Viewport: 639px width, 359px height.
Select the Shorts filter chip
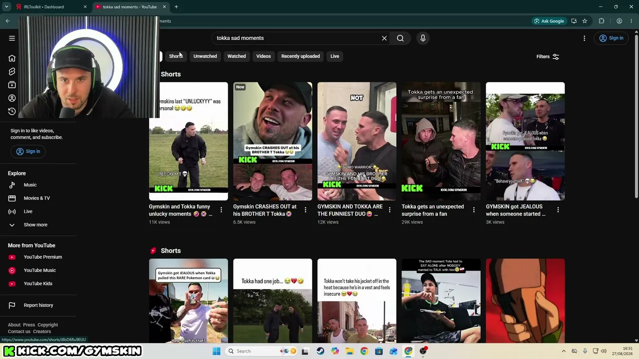176,56
